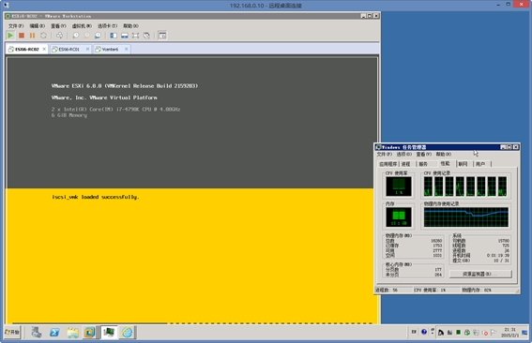Open Task Manager 查看 menu
Screen dimensions: 532x343
tap(423, 155)
